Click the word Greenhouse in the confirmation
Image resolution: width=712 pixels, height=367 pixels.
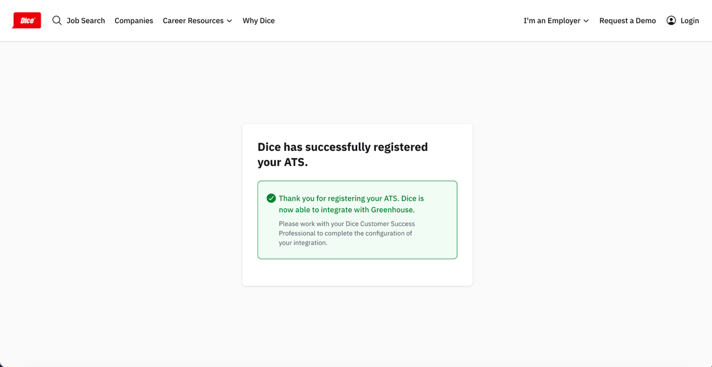pos(392,210)
